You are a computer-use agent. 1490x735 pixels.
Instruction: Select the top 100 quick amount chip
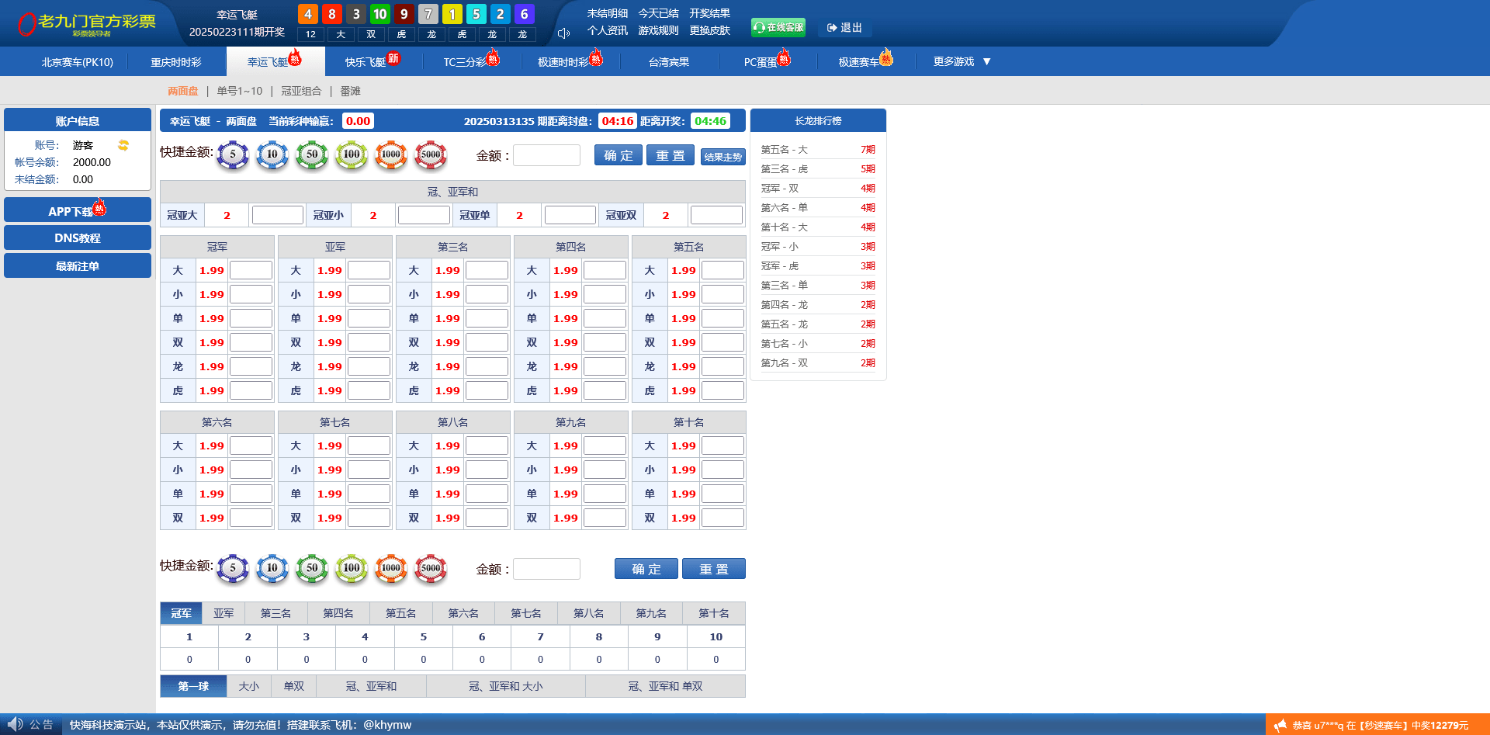click(x=351, y=154)
